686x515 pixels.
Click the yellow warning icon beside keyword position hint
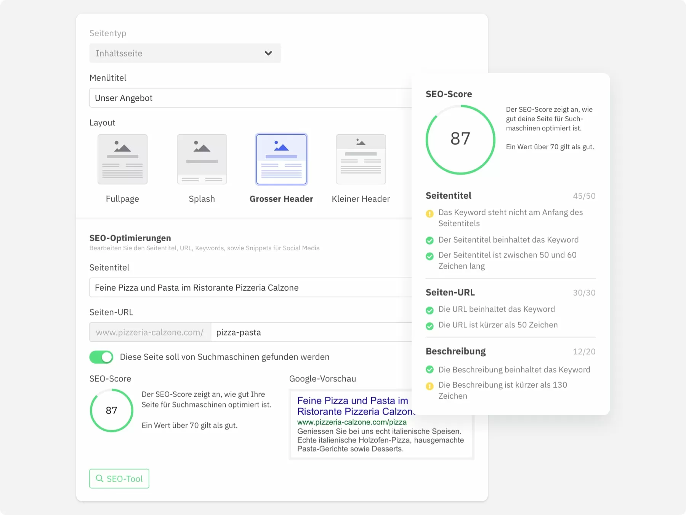pos(430,213)
